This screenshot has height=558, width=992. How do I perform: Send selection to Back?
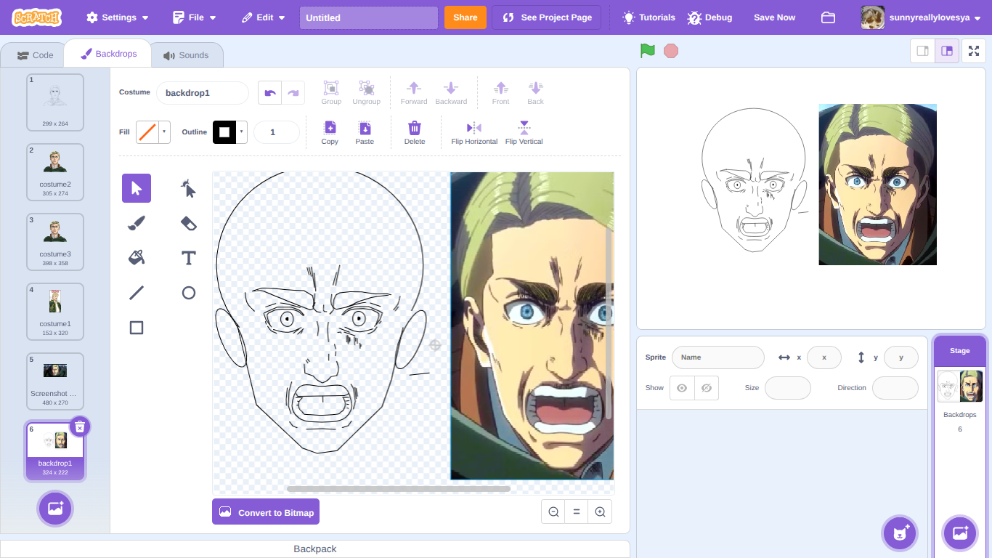click(536, 93)
